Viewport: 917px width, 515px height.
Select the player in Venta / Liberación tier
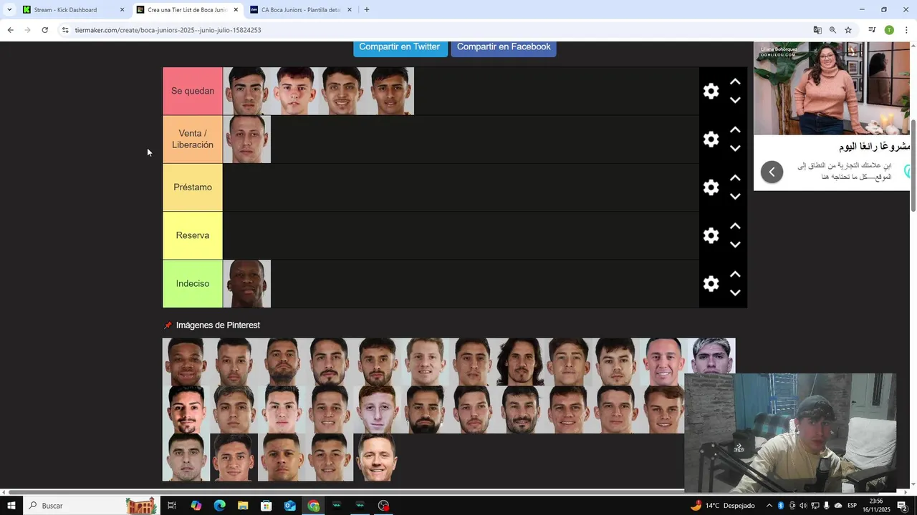click(247, 139)
